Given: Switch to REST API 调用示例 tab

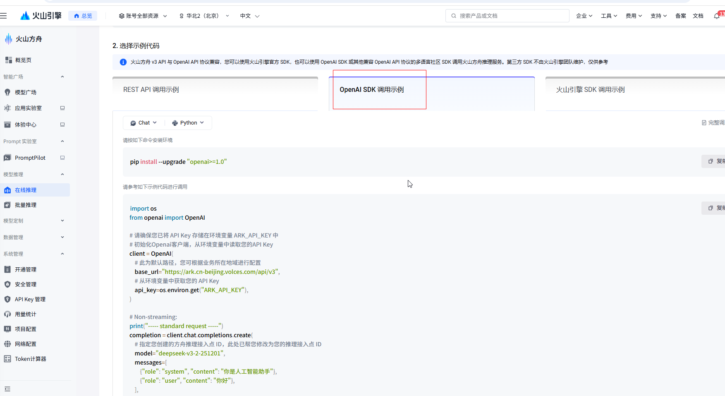Looking at the screenshot, I should pyautogui.click(x=215, y=94).
